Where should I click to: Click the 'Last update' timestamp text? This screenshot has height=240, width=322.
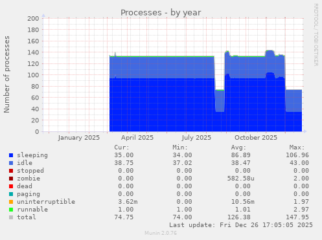point(241,225)
